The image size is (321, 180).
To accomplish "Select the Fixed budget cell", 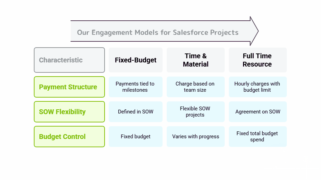I will pyautogui.click(x=136, y=137).
